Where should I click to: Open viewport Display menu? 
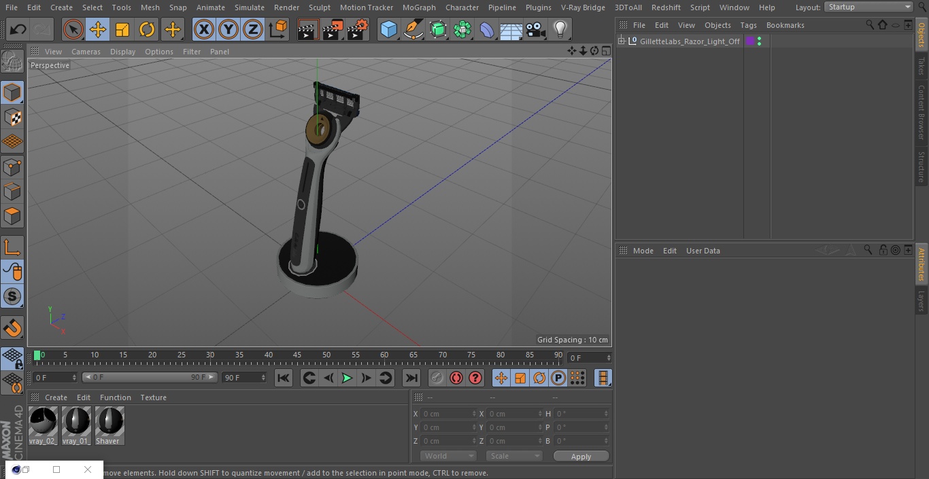[x=122, y=52]
